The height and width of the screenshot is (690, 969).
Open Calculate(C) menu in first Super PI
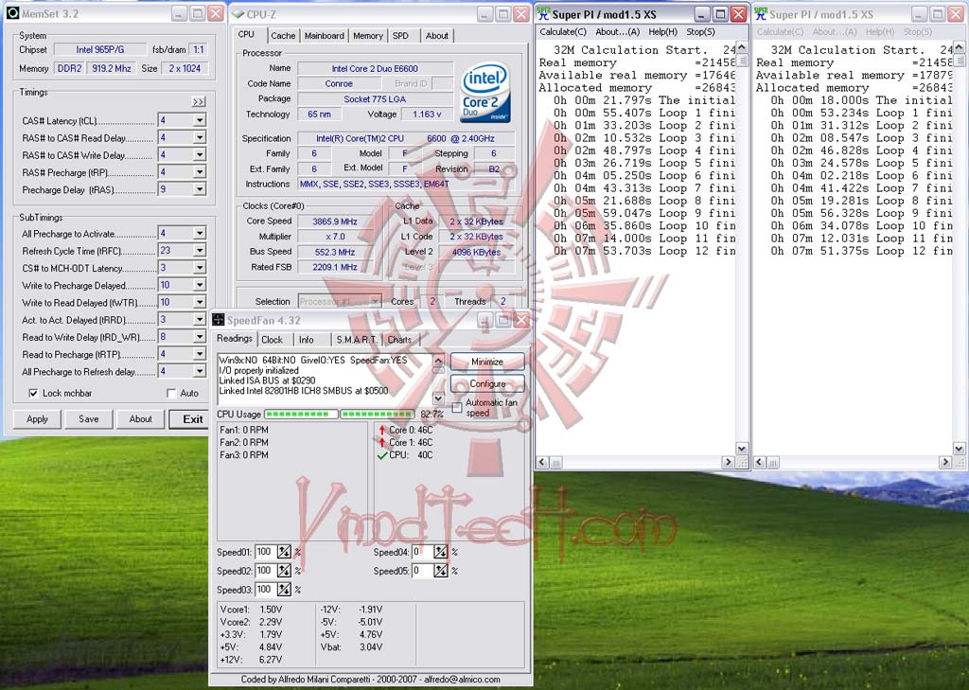tap(562, 31)
